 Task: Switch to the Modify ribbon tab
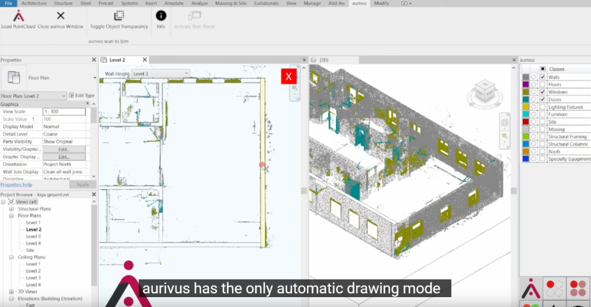[x=381, y=3]
